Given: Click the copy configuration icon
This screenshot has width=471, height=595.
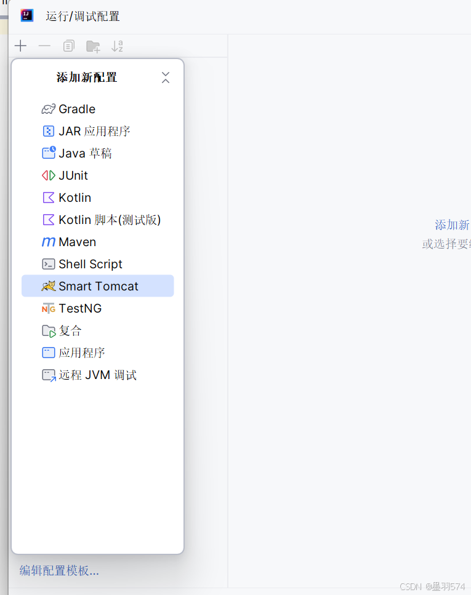Looking at the screenshot, I should 69,46.
